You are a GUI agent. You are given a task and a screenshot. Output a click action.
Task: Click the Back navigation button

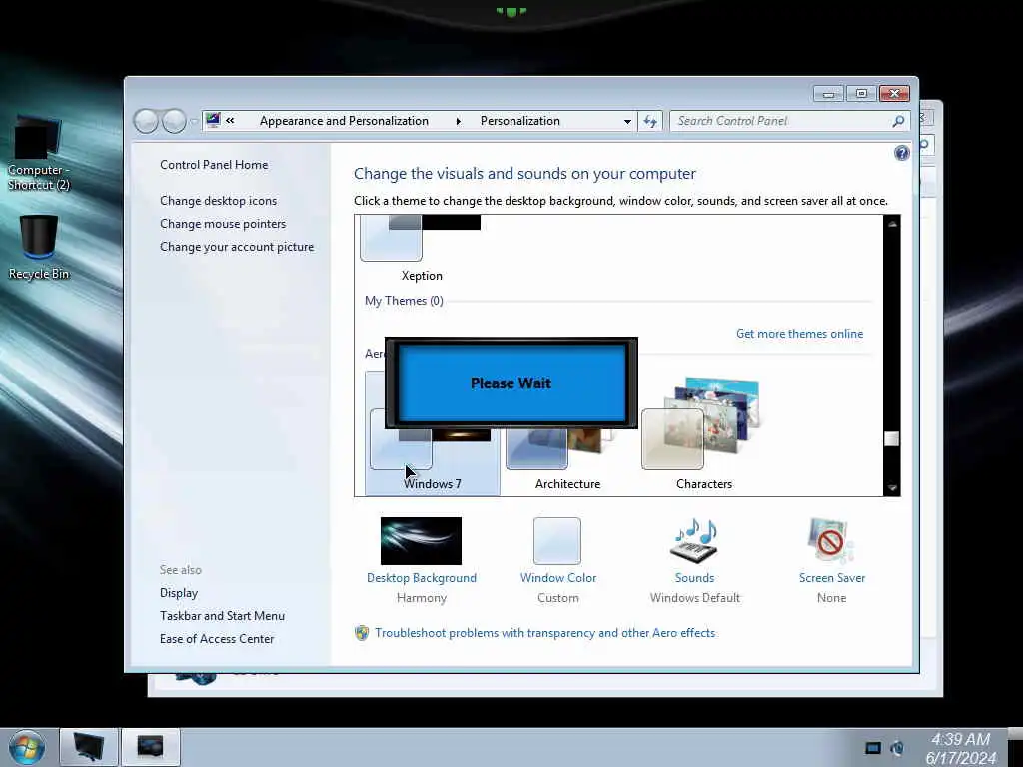click(146, 121)
